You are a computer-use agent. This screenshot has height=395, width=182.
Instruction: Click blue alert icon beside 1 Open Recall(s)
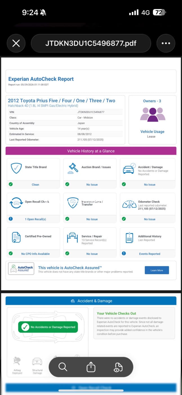[x=11, y=219]
